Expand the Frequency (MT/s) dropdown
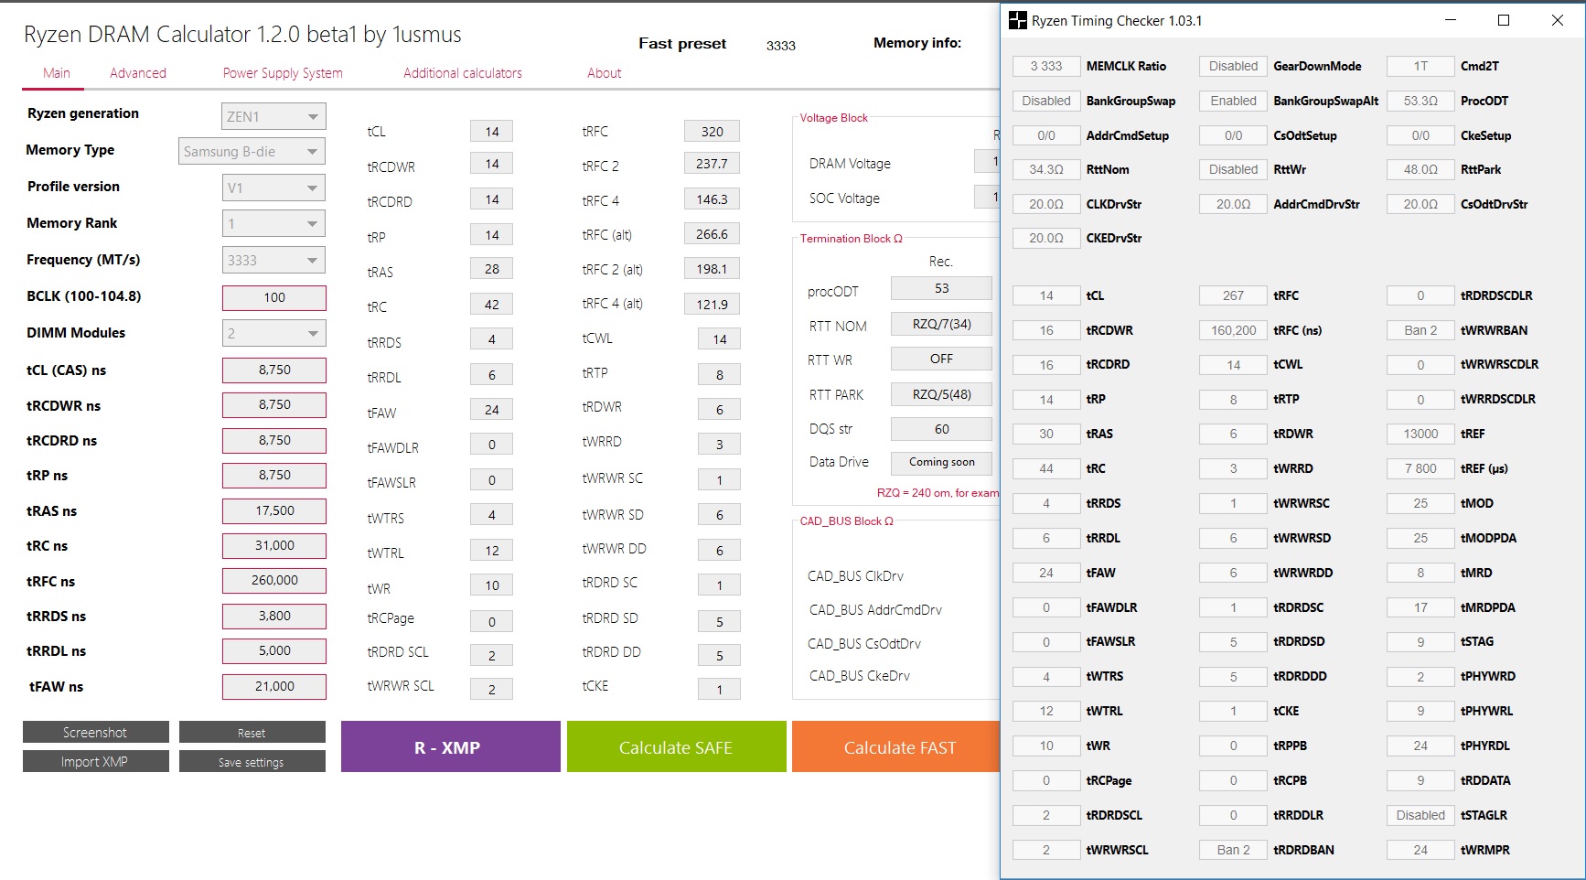1586x880 pixels. (x=273, y=261)
